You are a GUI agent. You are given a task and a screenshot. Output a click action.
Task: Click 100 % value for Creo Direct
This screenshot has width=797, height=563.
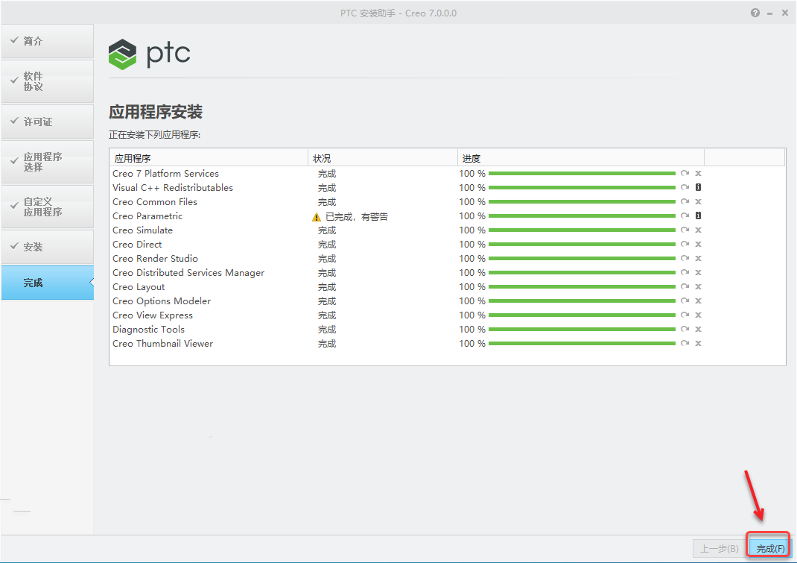472,245
